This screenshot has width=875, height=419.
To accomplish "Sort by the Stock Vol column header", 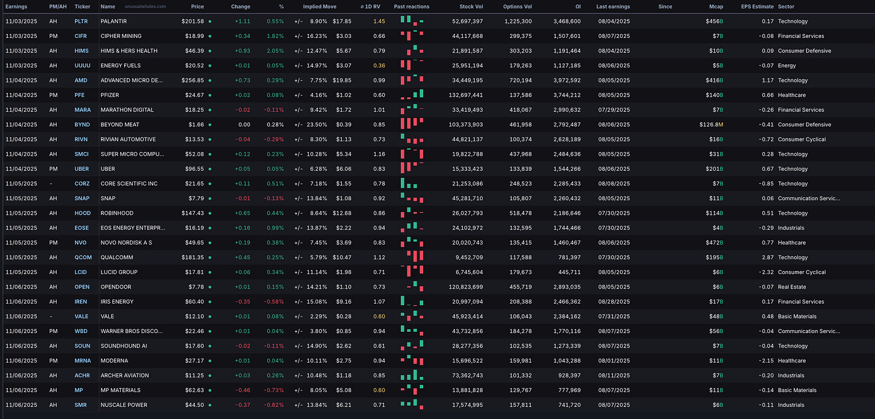I will point(471,7).
